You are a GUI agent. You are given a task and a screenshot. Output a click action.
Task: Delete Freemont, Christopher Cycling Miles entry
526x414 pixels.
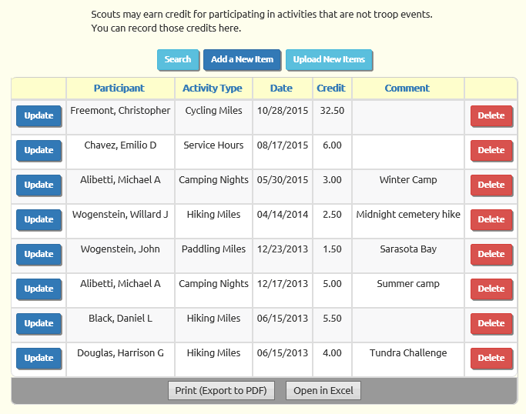[x=491, y=116]
